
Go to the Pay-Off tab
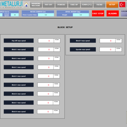point(49,5)
